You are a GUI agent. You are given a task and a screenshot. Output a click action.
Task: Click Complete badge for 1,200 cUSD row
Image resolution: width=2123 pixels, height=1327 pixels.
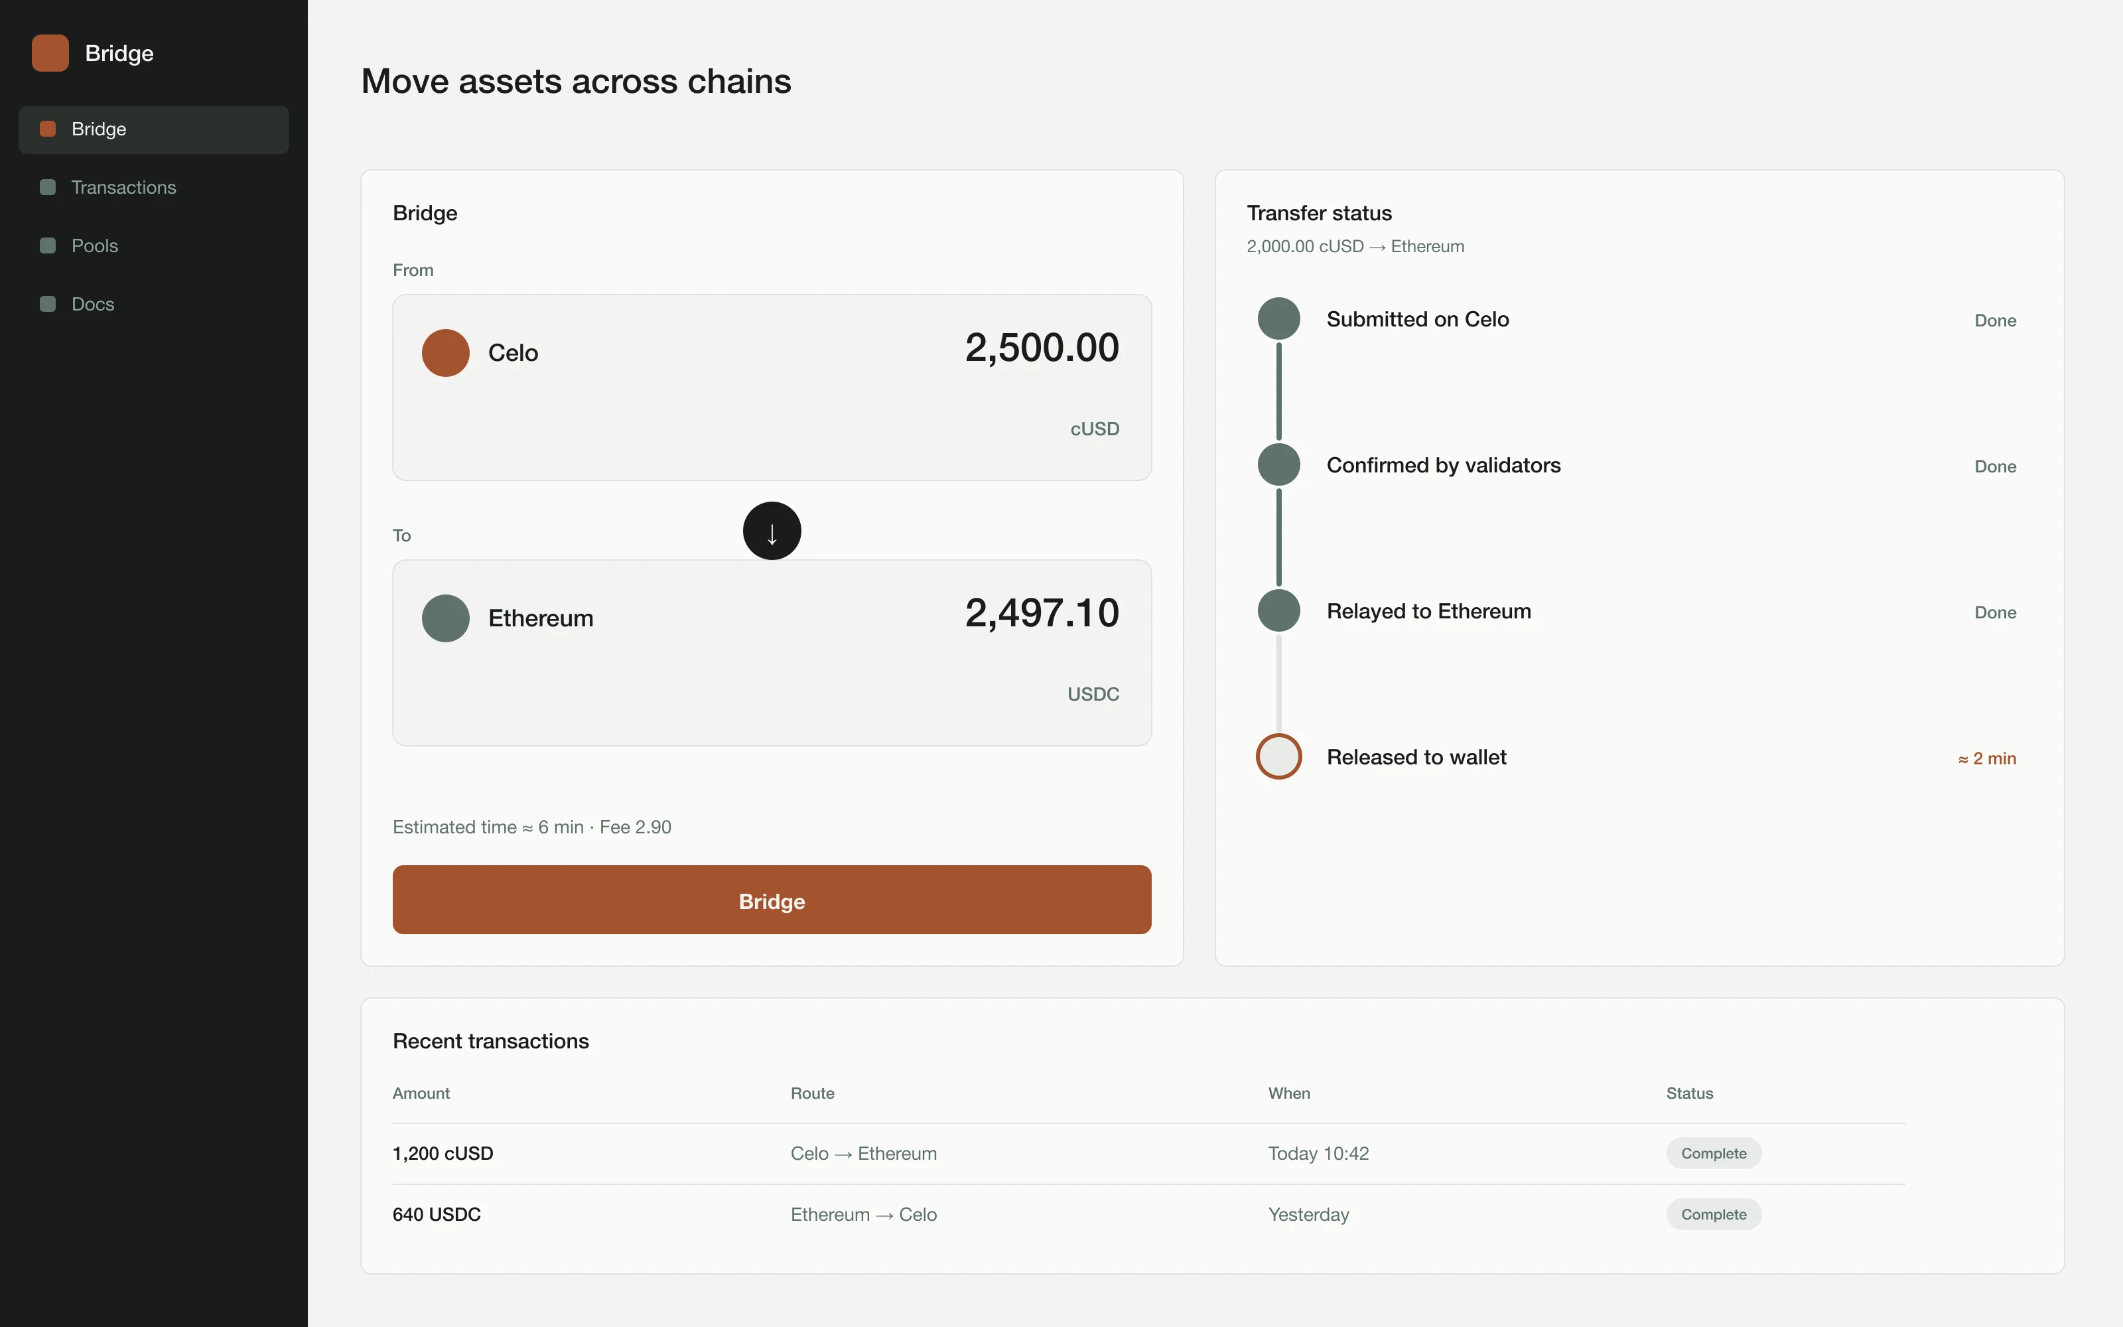tap(1714, 1154)
